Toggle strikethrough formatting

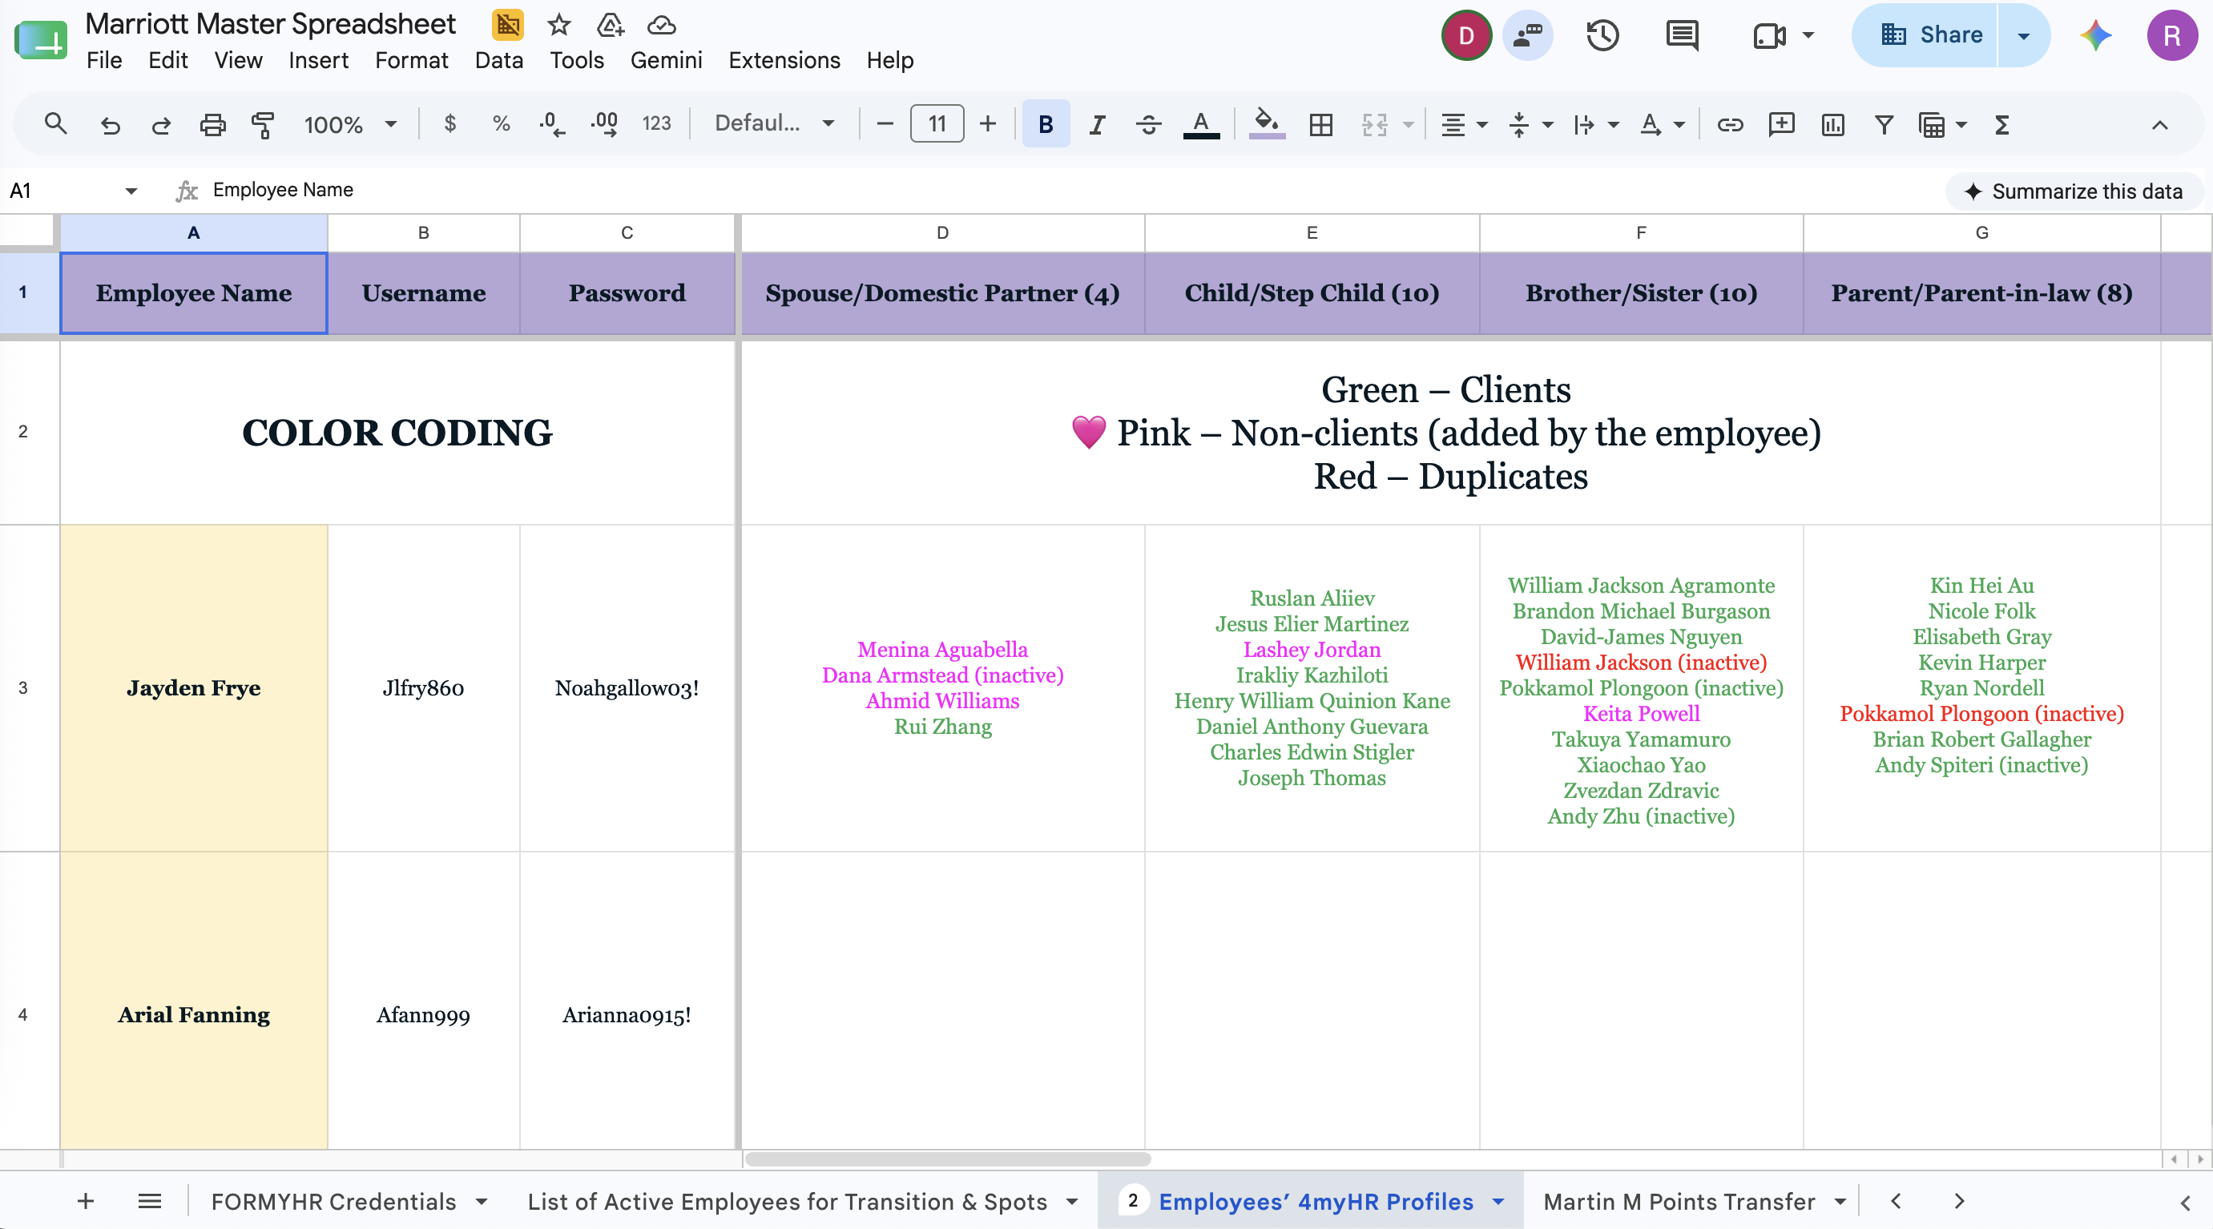coord(1149,124)
